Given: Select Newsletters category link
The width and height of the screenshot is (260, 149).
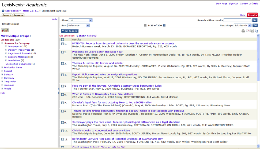Looking at the screenshot, I should [x=14, y=61].
